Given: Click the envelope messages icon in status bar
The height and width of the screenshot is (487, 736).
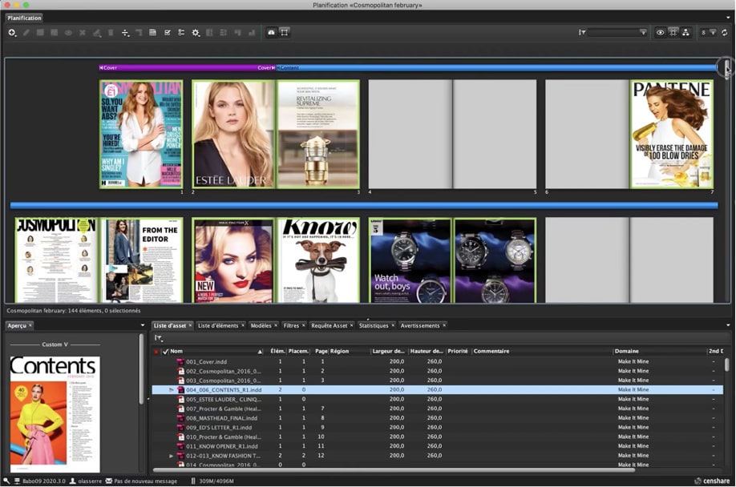Looking at the screenshot, I should point(109,481).
